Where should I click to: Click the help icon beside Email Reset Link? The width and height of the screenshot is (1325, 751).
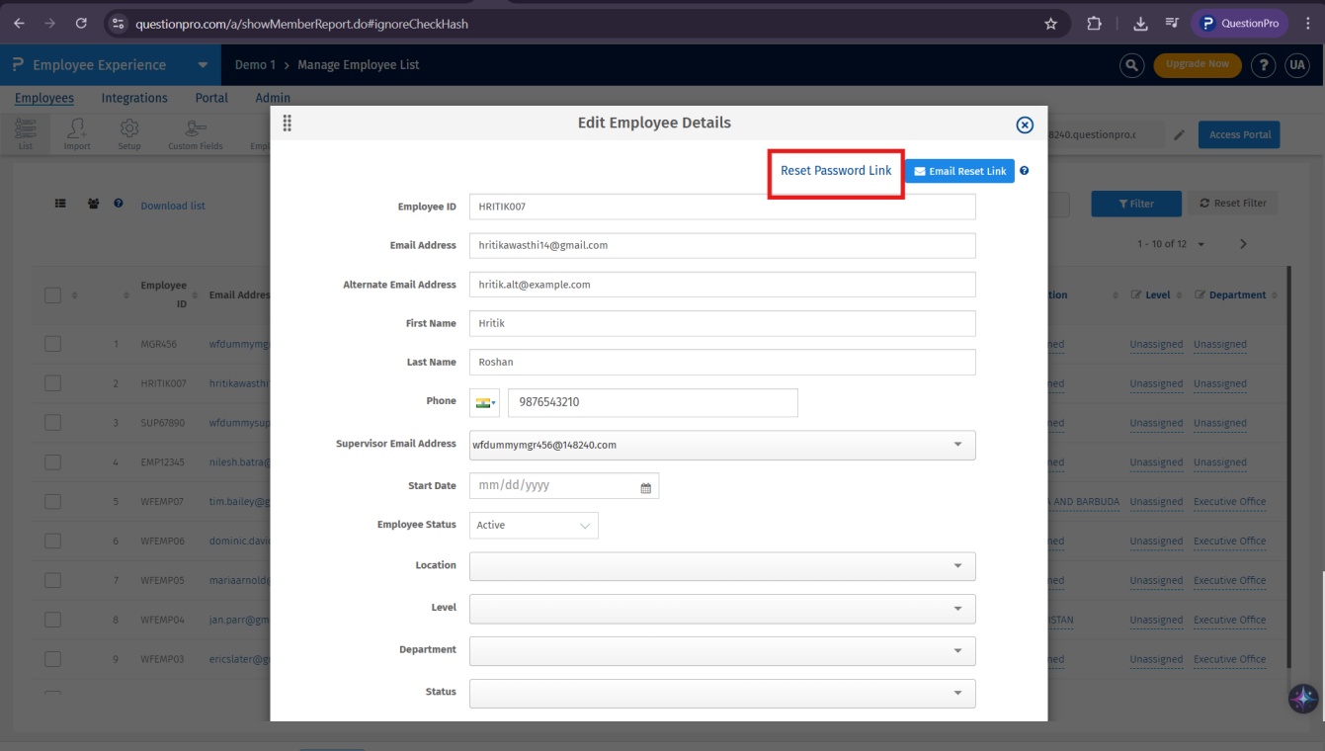(x=1025, y=171)
